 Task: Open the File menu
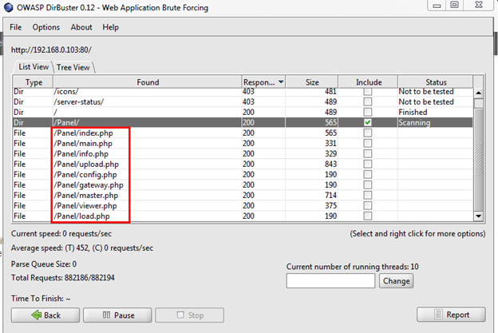[x=15, y=27]
